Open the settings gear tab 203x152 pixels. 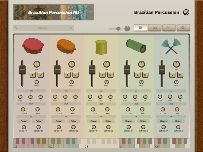point(183,28)
